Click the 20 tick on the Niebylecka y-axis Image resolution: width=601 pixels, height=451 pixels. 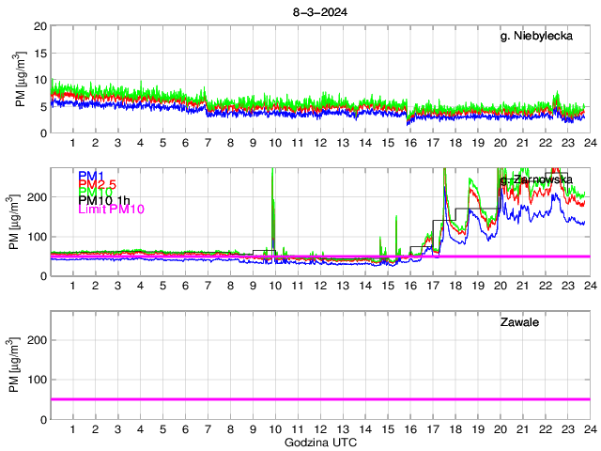point(40,26)
